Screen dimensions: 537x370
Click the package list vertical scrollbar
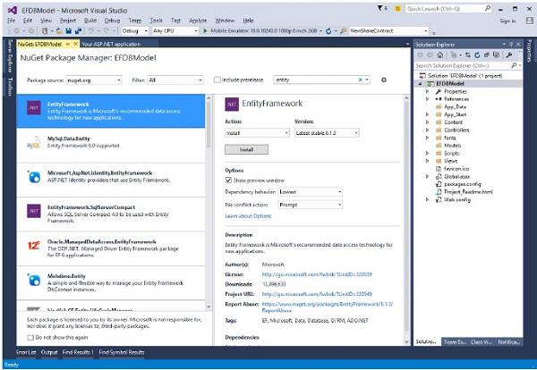(x=209, y=202)
